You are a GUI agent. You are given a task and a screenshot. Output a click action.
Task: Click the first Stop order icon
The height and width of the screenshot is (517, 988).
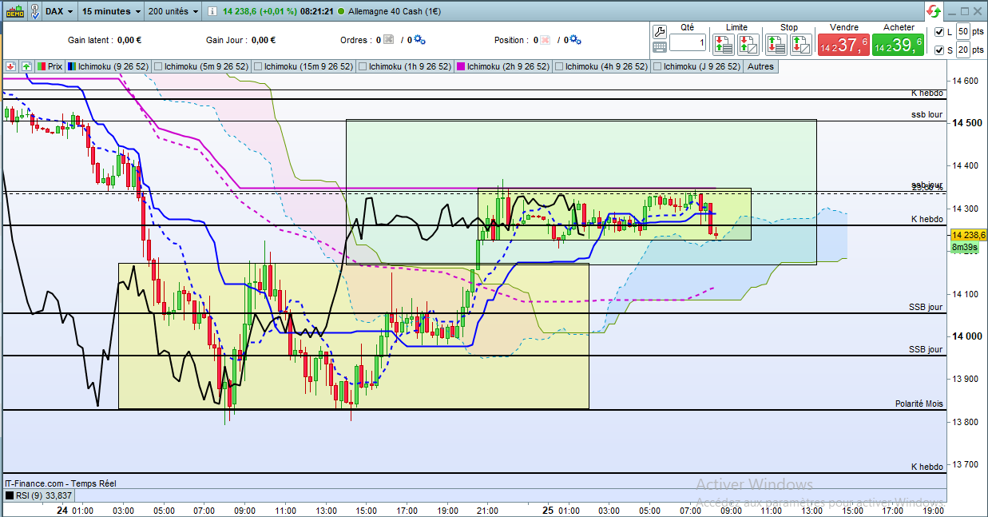click(777, 43)
